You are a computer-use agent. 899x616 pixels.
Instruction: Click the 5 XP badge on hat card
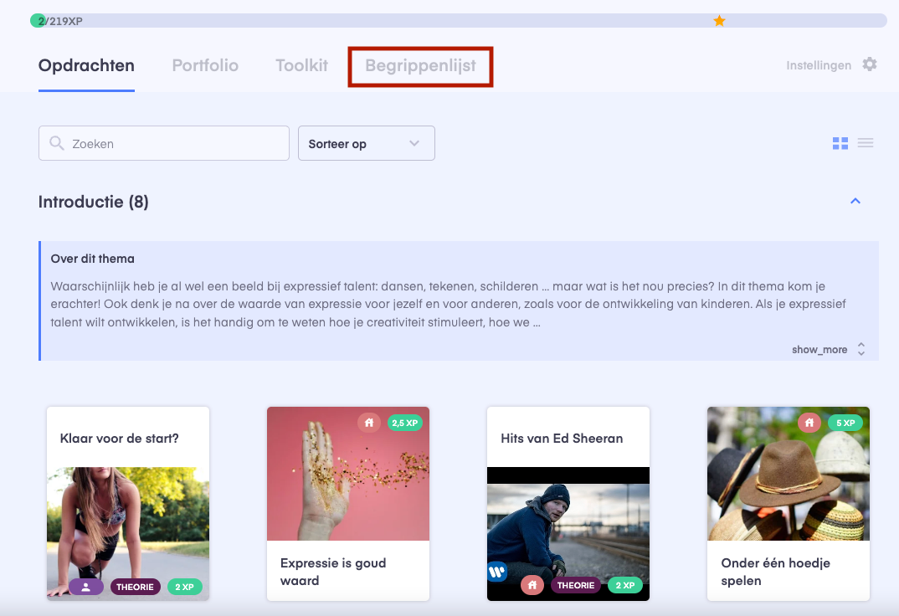tap(845, 423)
